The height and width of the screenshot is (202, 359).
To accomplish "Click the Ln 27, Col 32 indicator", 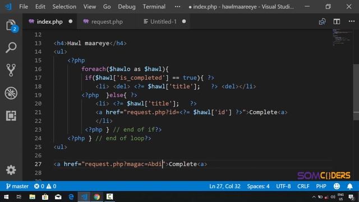I will [x=225, y=186].
